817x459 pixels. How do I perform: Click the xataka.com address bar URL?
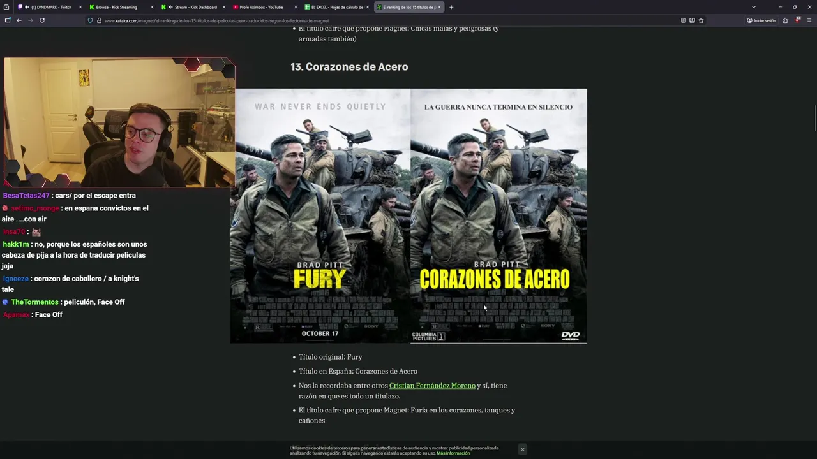[x=217, y=20]
